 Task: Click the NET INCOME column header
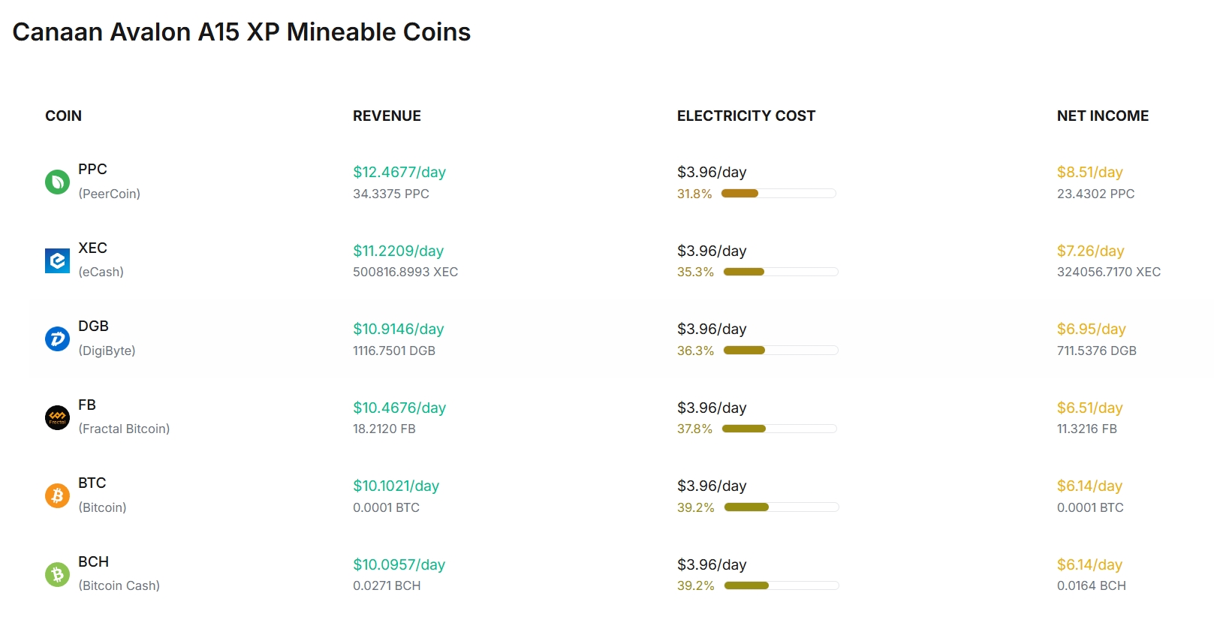pyautogui.click(x=1102, y=116)
